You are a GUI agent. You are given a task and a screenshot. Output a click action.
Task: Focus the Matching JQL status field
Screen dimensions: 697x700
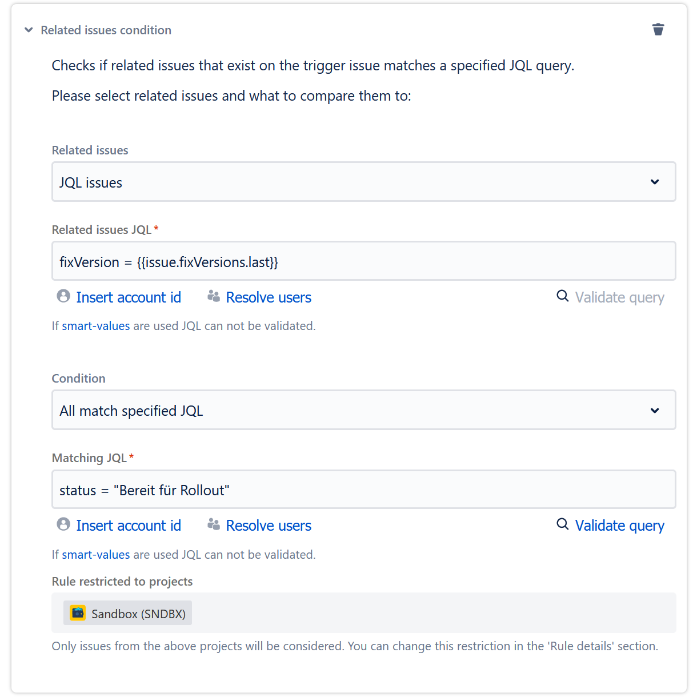tap(363, 490)
